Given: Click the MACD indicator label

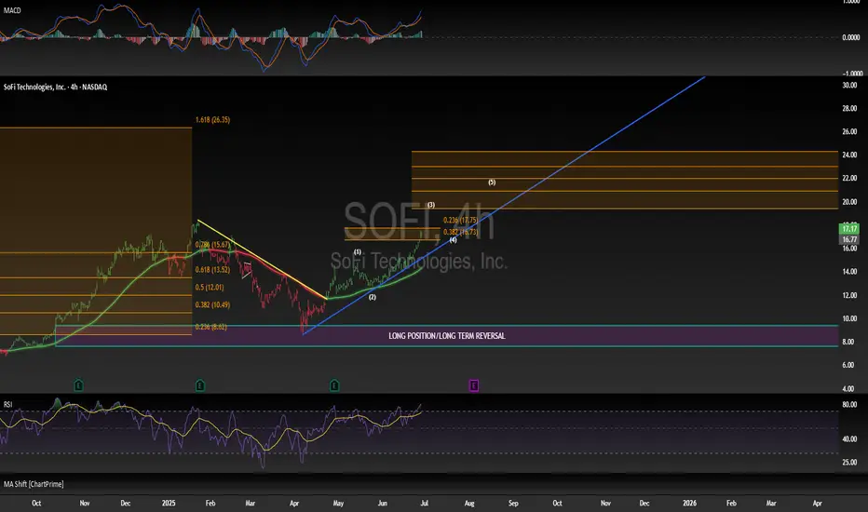Looking at the screenshot, I should tap(12, 10).
